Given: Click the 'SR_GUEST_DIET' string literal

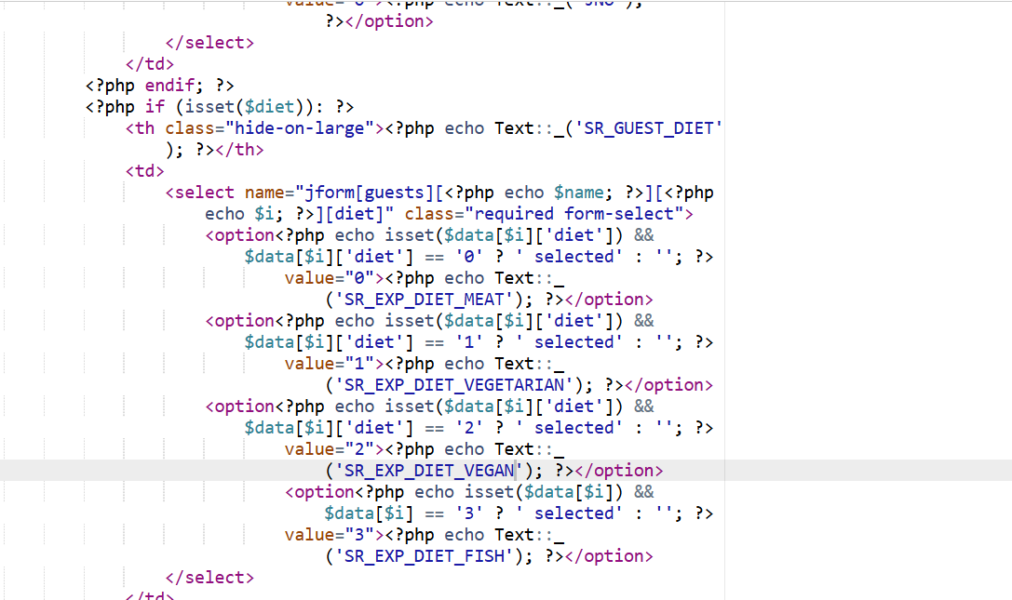Looking at the screenshot, I should [x=650, y=128].
